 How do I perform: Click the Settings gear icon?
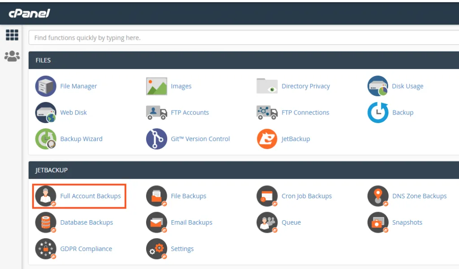coord(156,249)
